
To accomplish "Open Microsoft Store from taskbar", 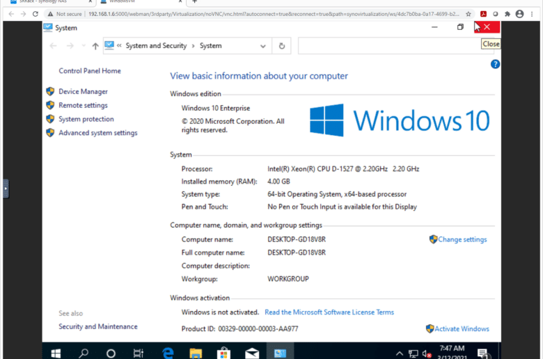I will click(223, 353).
